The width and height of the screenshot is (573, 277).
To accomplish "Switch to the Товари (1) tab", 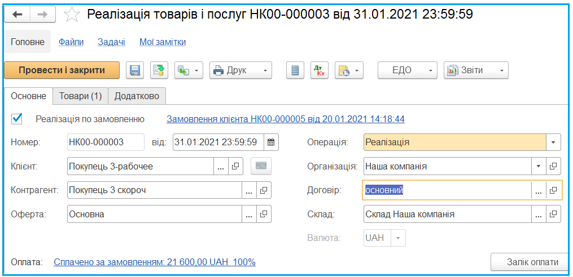I will [80, 96].
